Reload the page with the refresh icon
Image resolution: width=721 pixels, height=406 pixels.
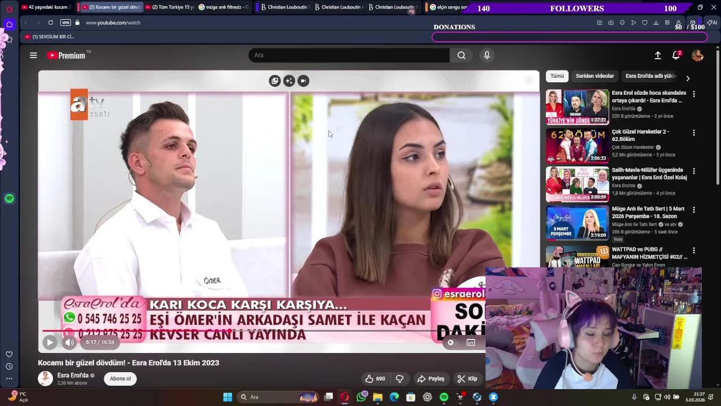(51, 23)
